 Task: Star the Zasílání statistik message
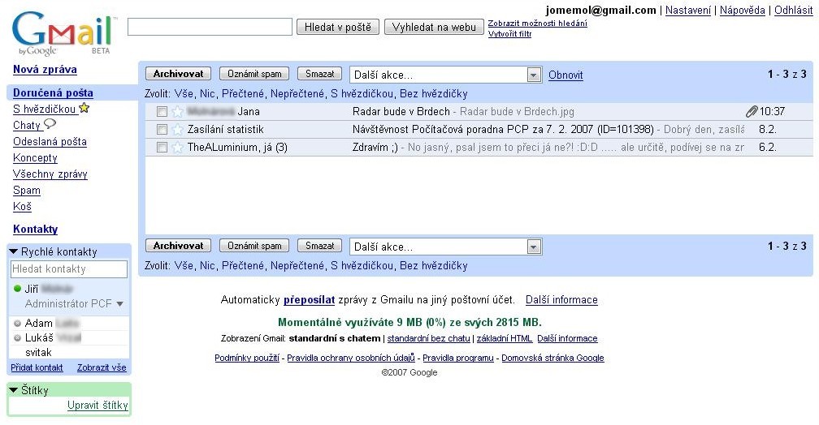tap(178, 129)
